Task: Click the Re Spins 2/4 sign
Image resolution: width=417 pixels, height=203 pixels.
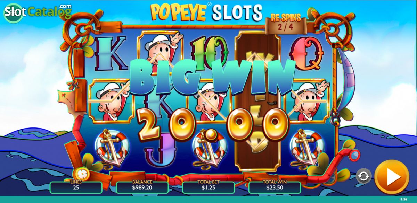Action: click(x=286, y=23)
